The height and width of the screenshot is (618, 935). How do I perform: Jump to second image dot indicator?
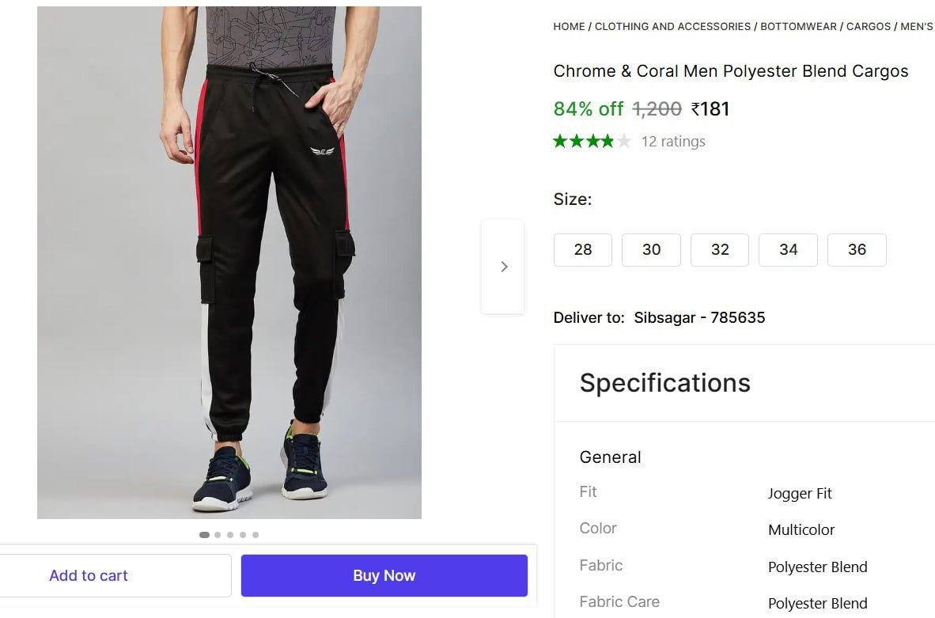tap(218, 535)
